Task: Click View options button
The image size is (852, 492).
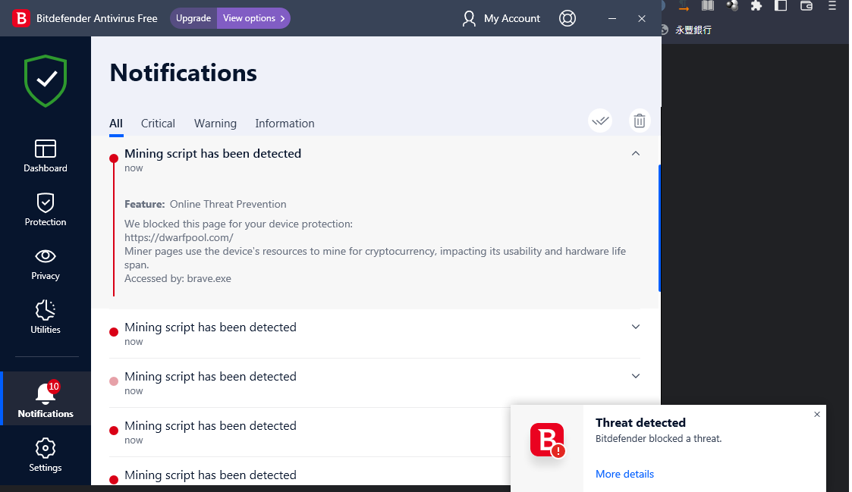Action: click(x=253, y=18)
